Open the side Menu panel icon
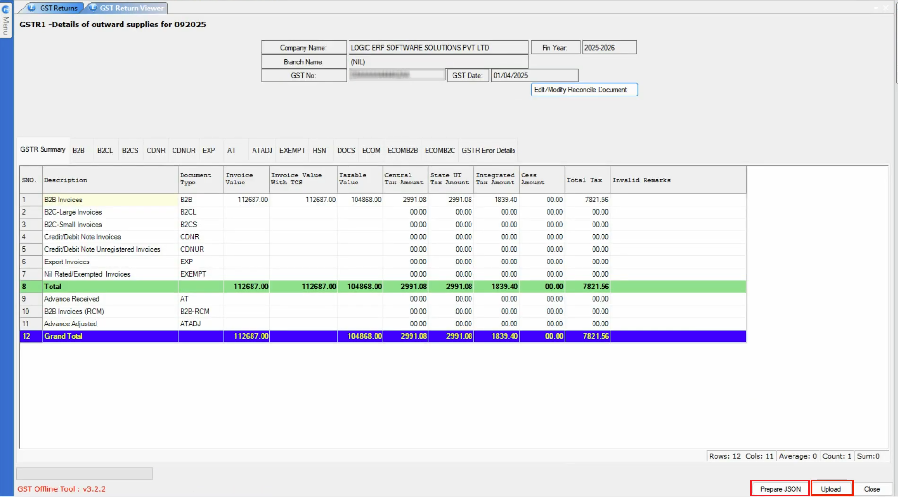The height and width of the screenshot is (497, 898). point(6,19)
